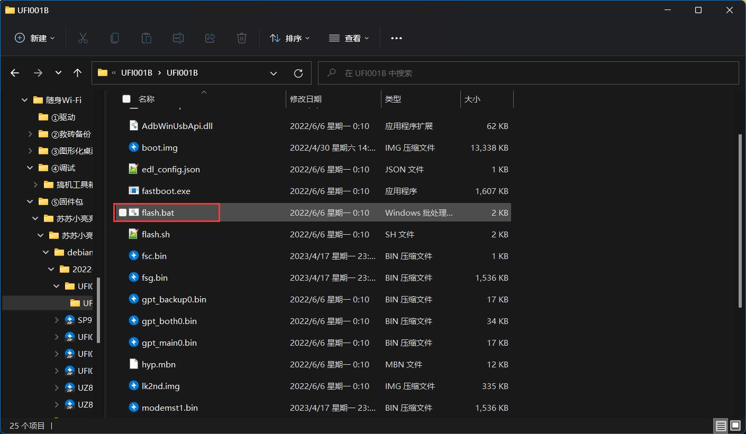Open the 查看 view dropdown
Screen dimensions: 746x434
[x=349, y=38]
